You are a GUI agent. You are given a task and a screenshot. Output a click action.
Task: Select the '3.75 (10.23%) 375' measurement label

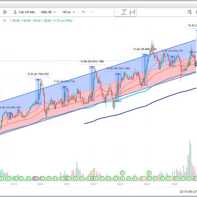172,51
